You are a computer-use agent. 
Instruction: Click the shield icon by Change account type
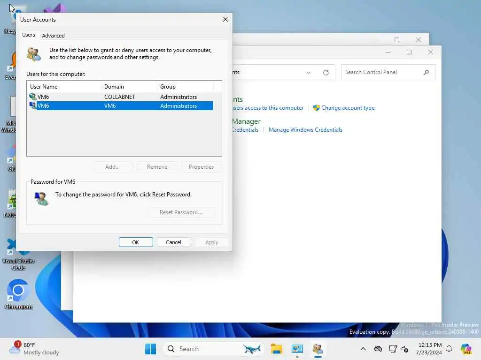coord(317,108)
